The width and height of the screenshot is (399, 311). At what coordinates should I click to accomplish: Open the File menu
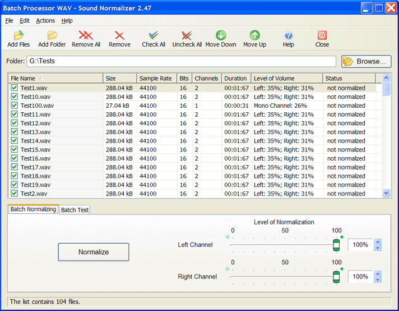tap(9, 21)
